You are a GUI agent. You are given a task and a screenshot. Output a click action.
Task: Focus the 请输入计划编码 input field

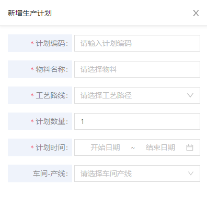click(137, 43)
